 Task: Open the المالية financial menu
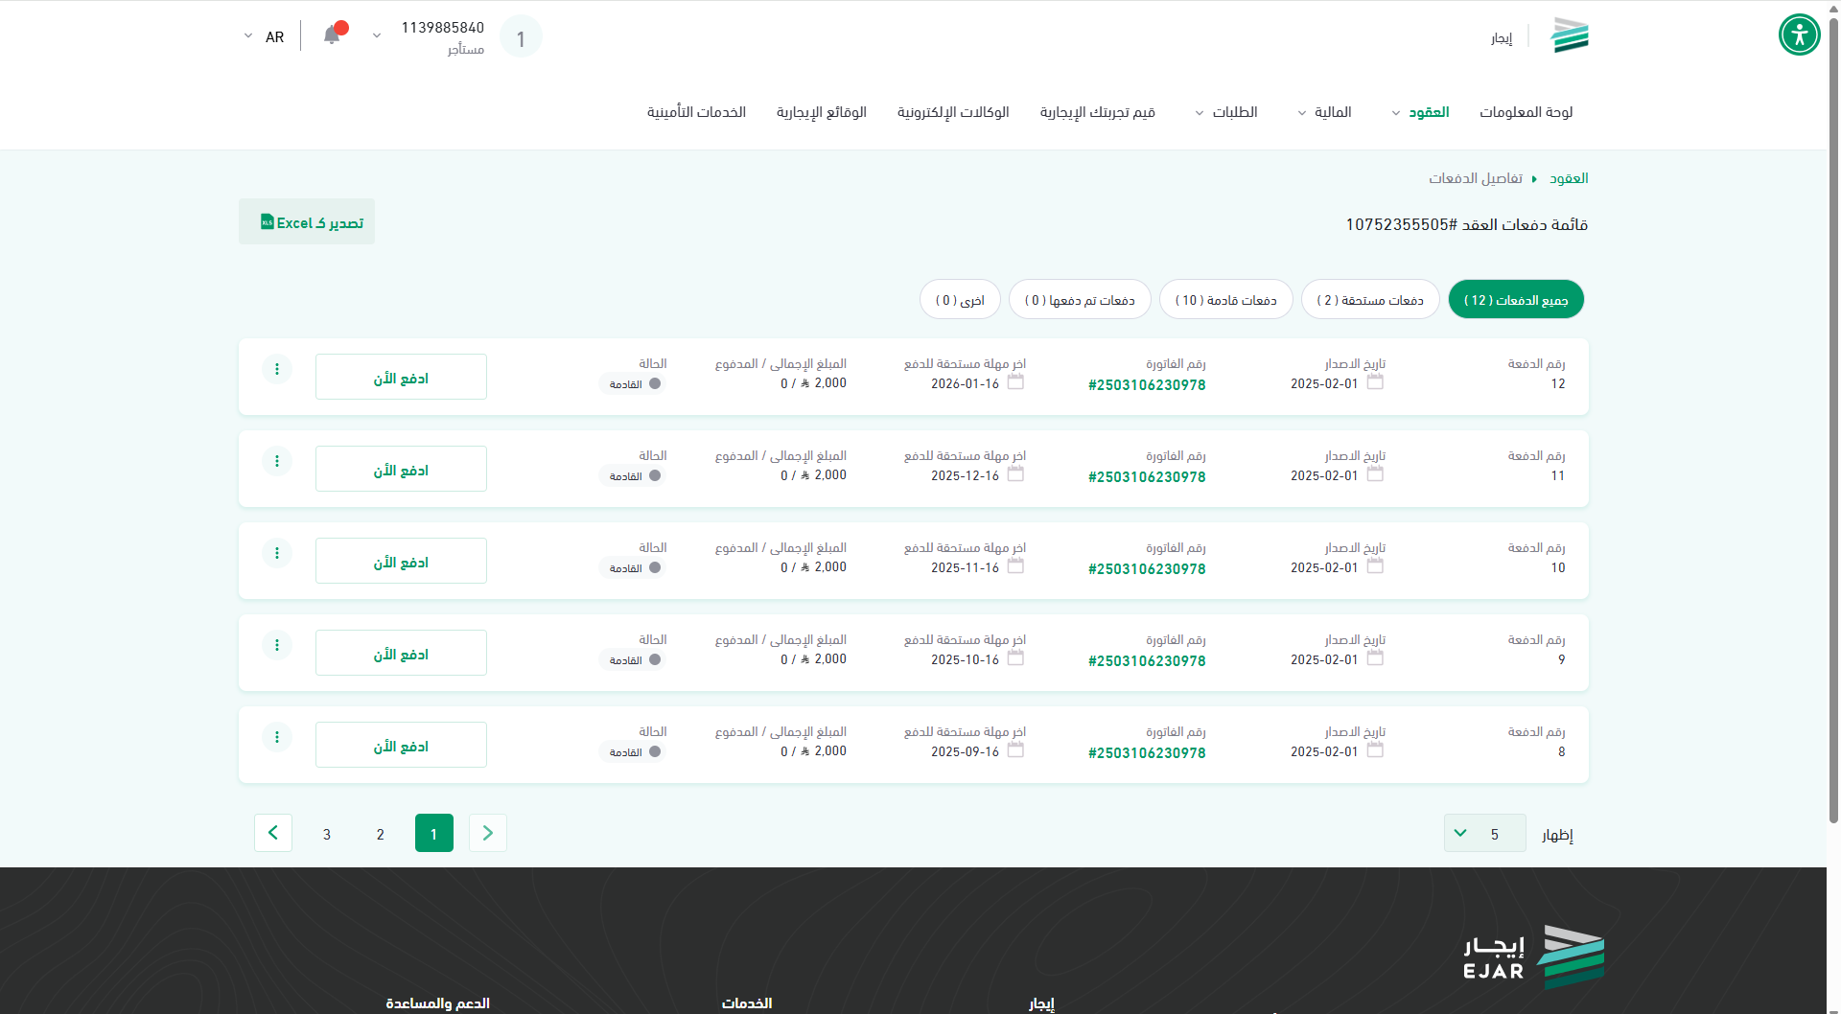pyautogui.click(x=1327, y=112)
